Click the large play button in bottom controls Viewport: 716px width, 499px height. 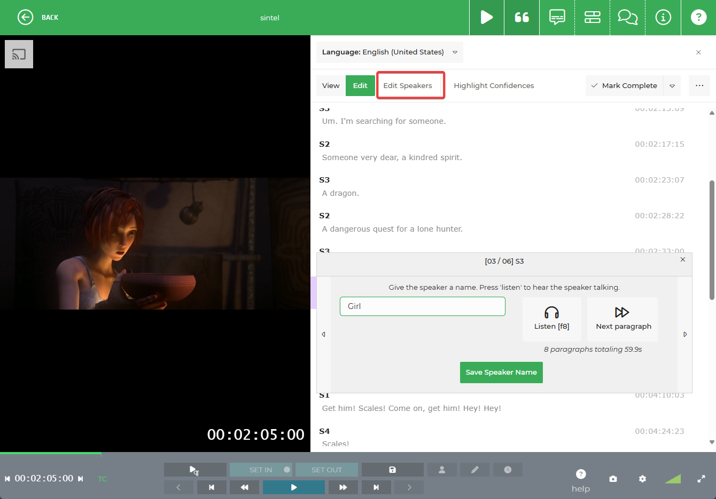tap(293, 487)
